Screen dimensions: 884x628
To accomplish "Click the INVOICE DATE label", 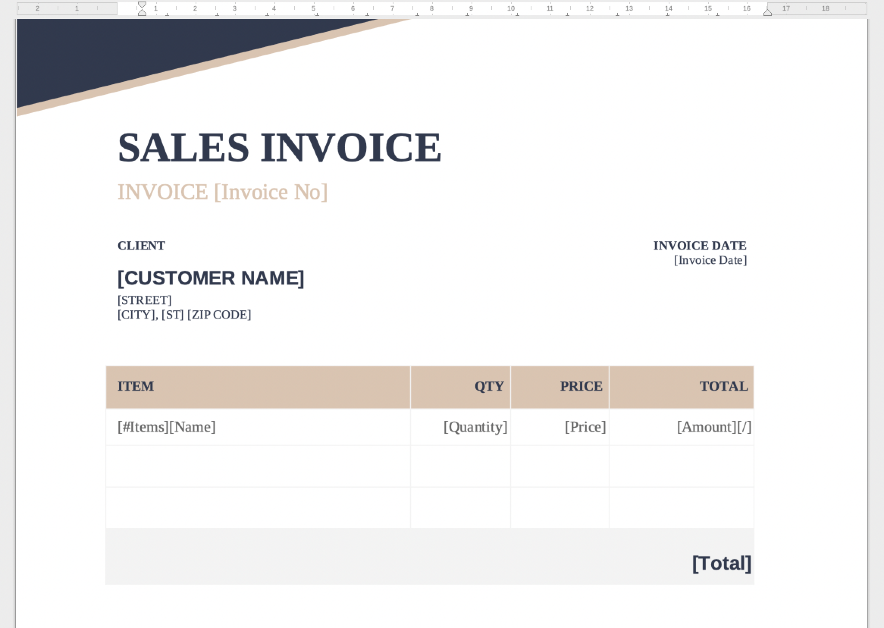I will point(700,246).
